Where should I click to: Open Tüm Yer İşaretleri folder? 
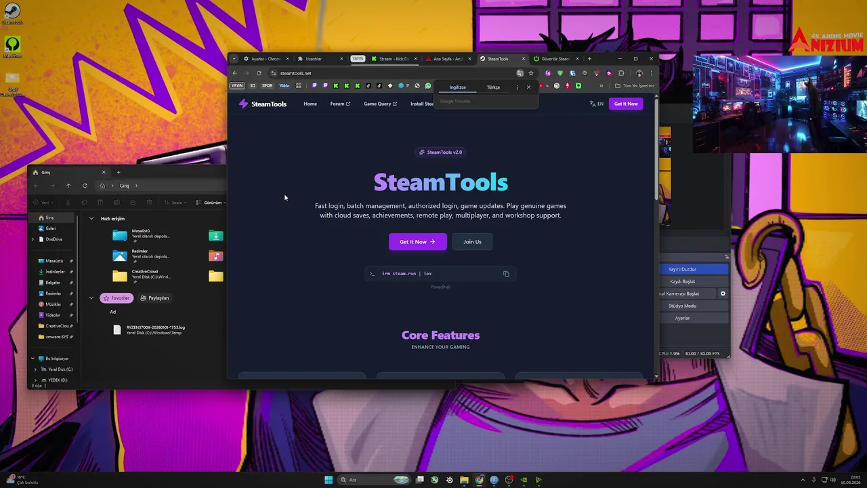coord(634,86)
